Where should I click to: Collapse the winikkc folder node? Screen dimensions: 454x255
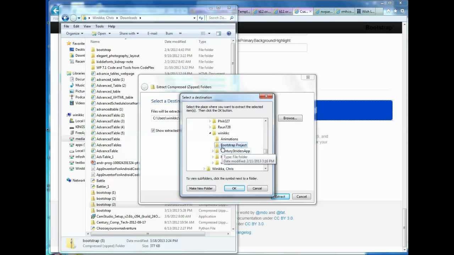210,133
